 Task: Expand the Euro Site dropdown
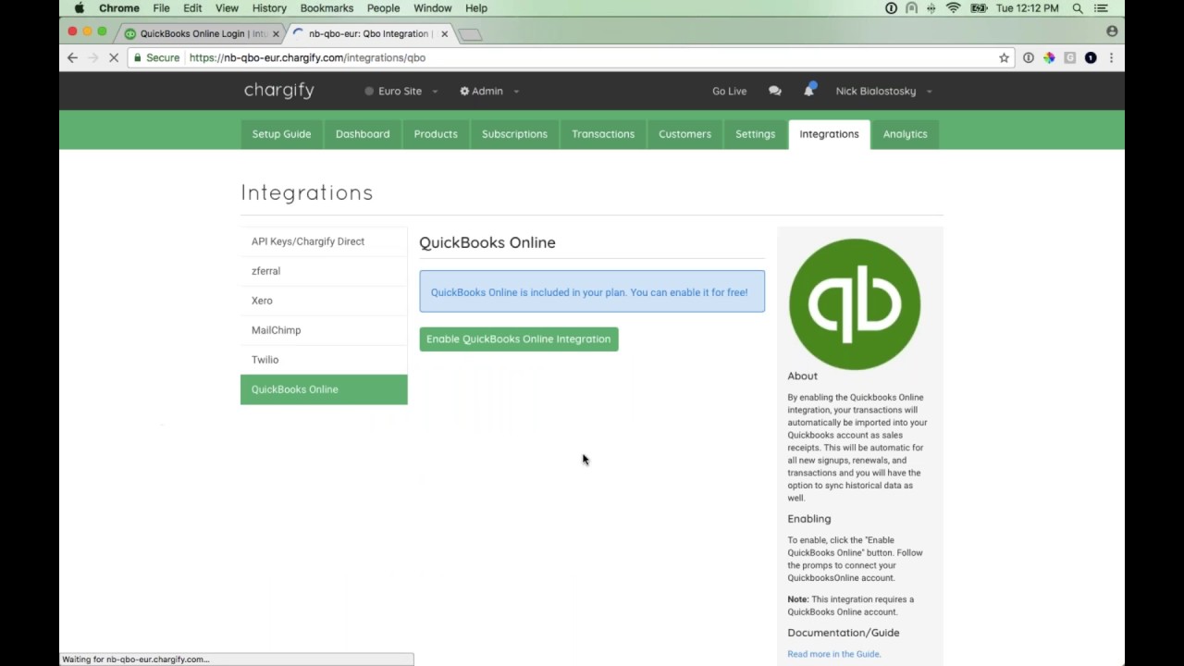(401, 91)
